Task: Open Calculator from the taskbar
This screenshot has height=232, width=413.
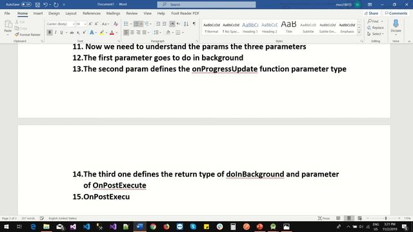Action: pyautogui.click(x=233, y=226)
